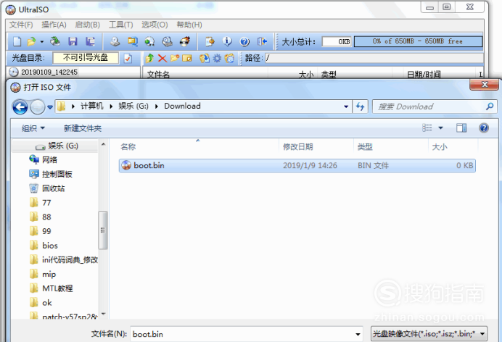Click the 搜索 Download search box

coord(435,107)
